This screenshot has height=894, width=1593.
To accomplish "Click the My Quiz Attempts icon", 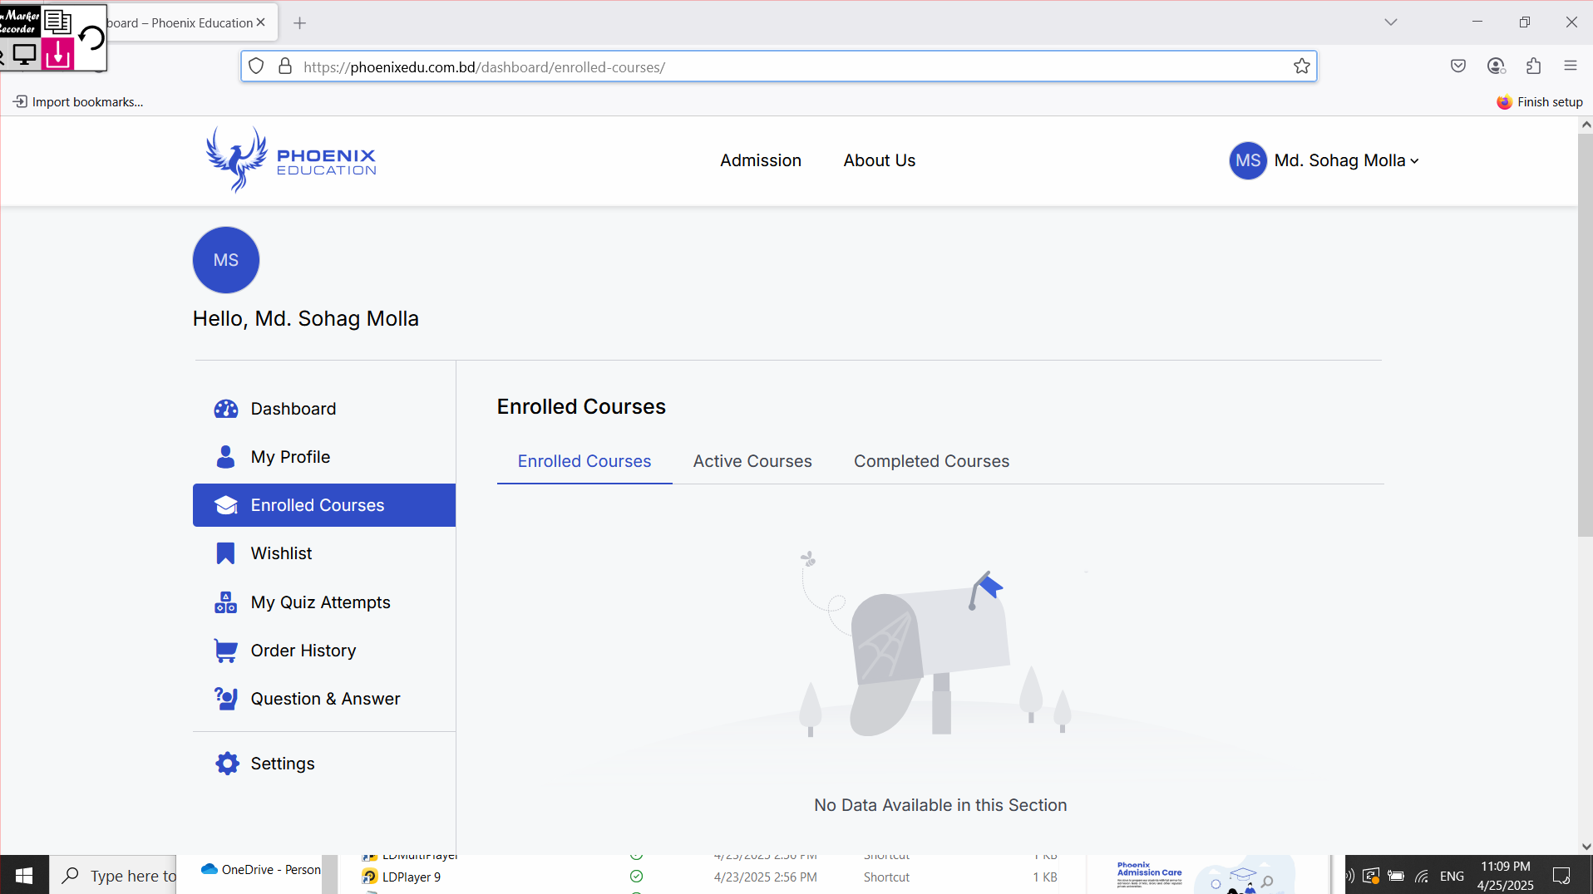I will 225,602.
